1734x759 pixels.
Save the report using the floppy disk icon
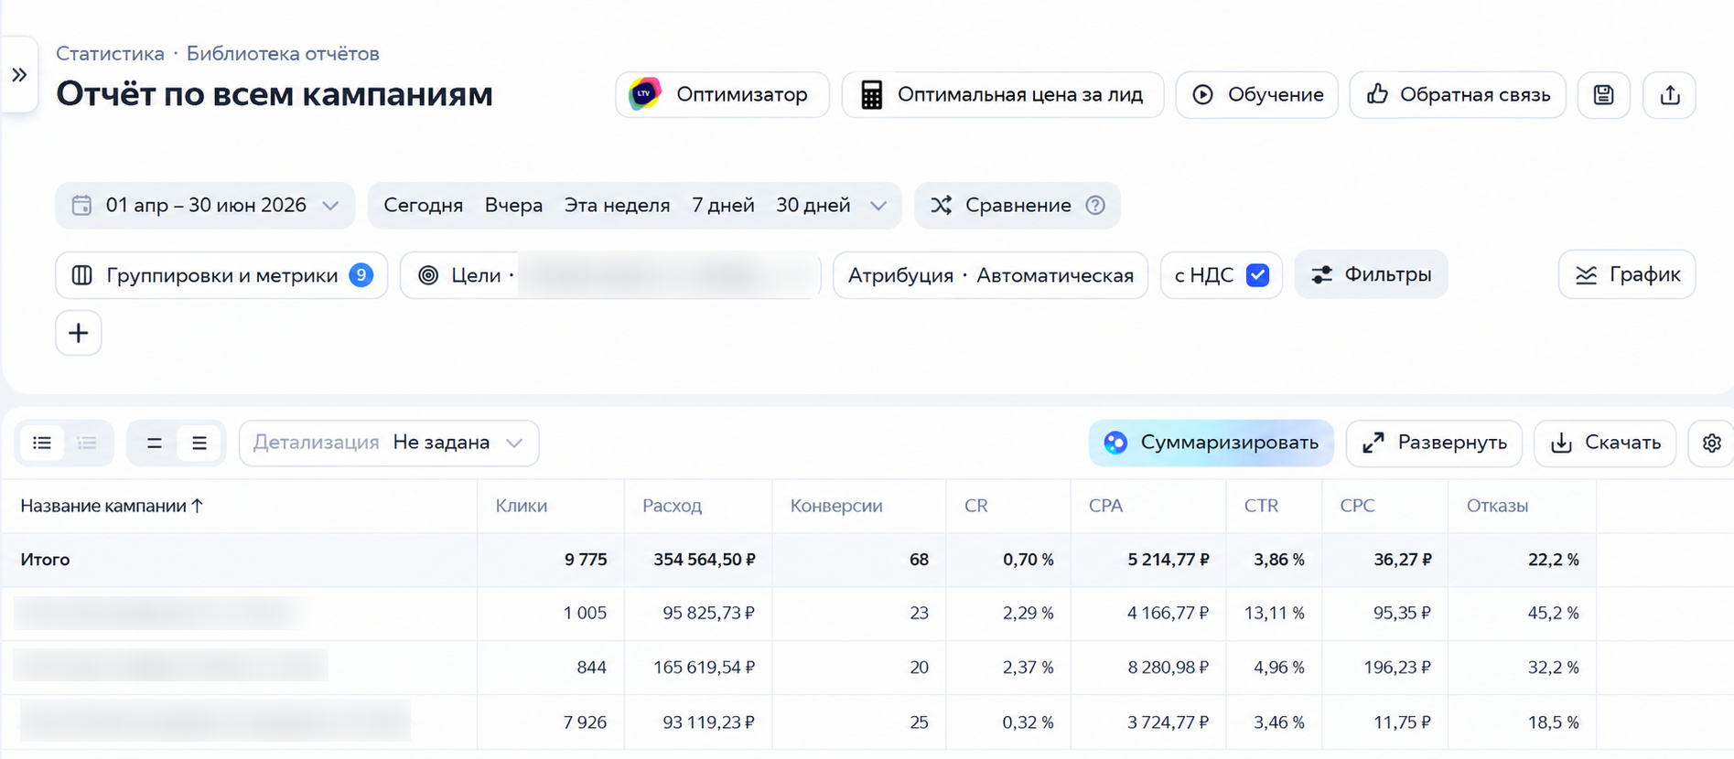point(1603,95)
